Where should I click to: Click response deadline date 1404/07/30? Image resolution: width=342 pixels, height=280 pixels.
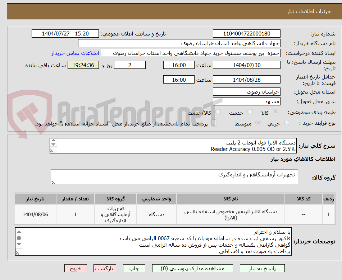click(246, 65)
